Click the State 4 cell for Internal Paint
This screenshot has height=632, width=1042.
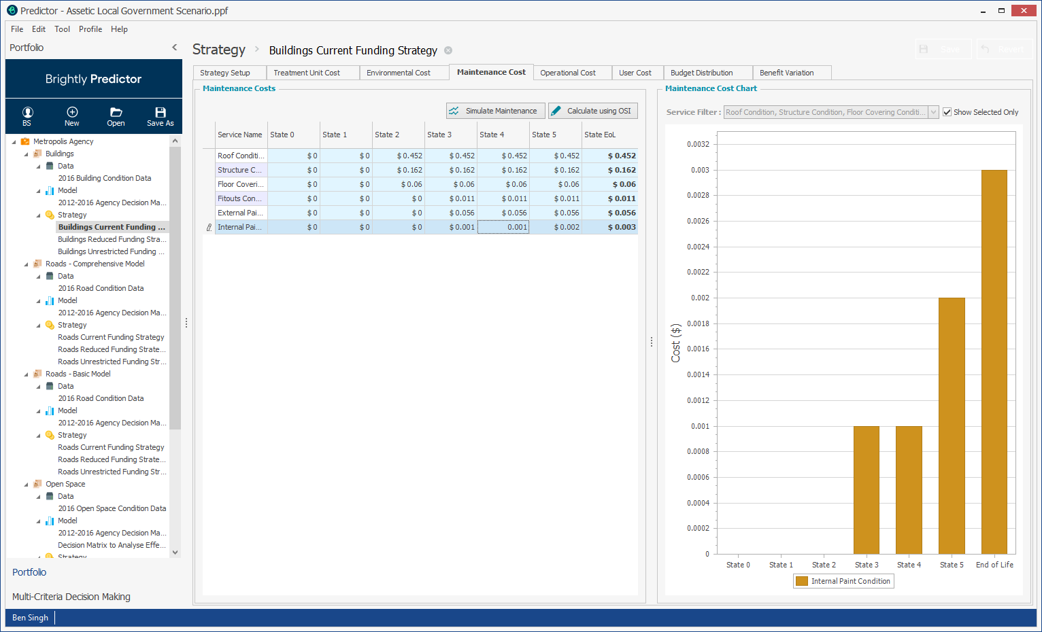pos(503,227)
